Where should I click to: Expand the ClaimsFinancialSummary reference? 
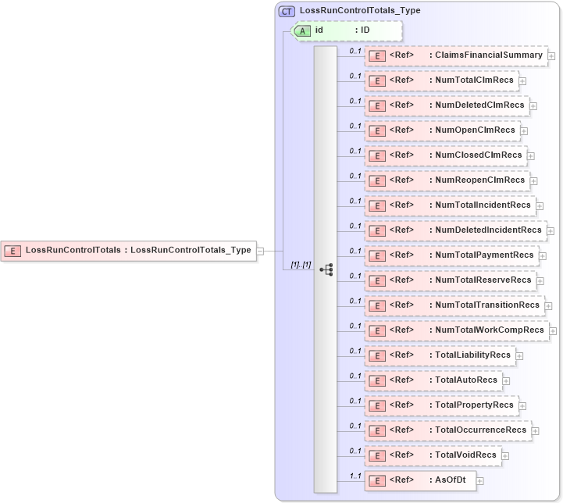[551, 56]
